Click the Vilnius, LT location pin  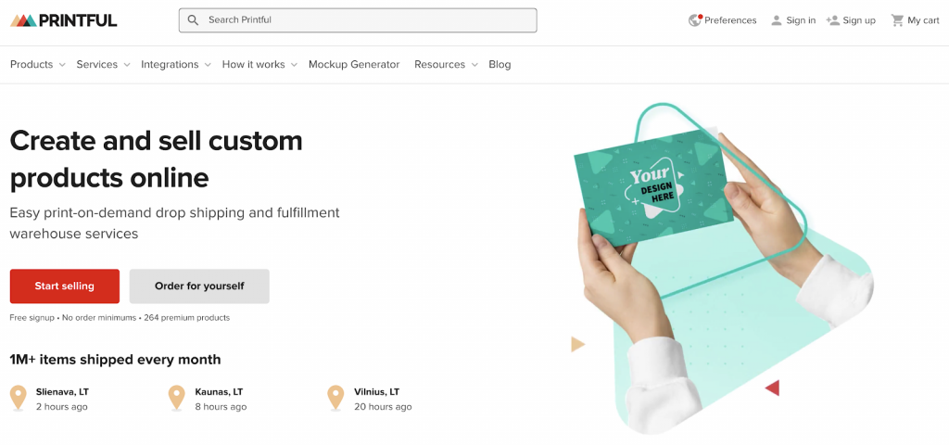click(x=335, y=398)
